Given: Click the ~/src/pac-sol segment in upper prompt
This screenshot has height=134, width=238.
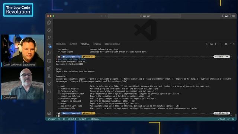Looking at the screenshot, I should [x=71, y=57].
